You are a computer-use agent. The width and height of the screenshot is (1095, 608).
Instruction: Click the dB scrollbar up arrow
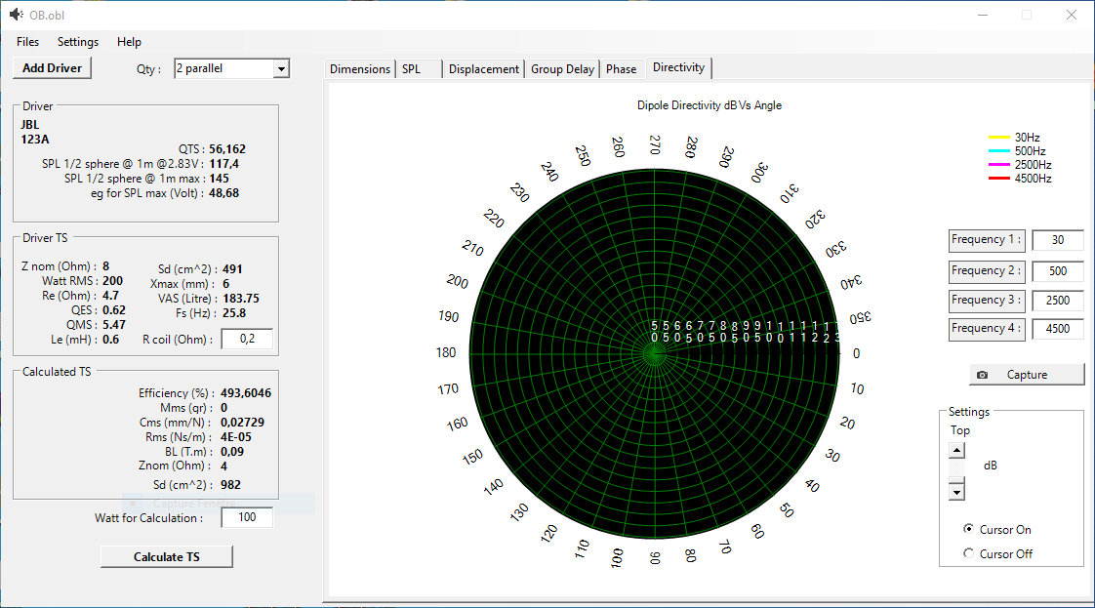click(957, 451)
